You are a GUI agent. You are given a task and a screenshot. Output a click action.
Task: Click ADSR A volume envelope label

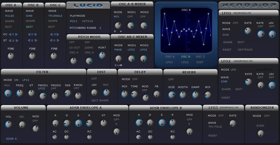pos(11,139)
